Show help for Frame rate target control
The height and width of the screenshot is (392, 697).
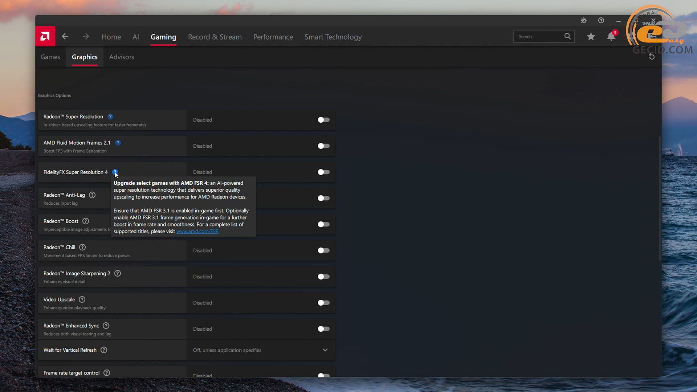point(107,373)
